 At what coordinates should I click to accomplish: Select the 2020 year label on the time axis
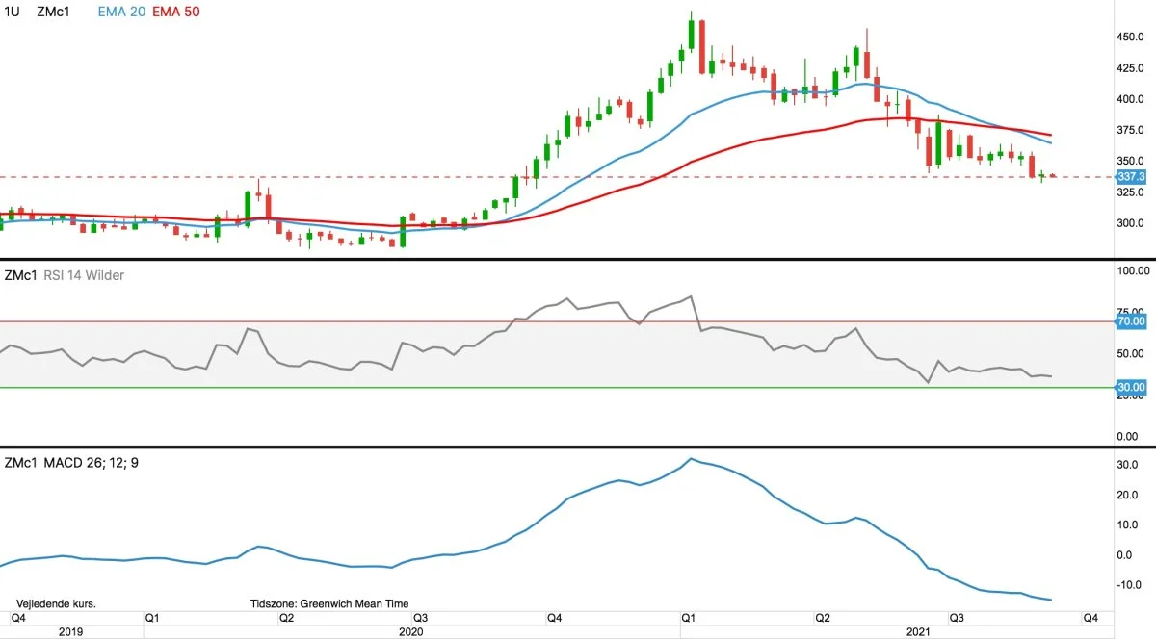[x=411, y=631]
